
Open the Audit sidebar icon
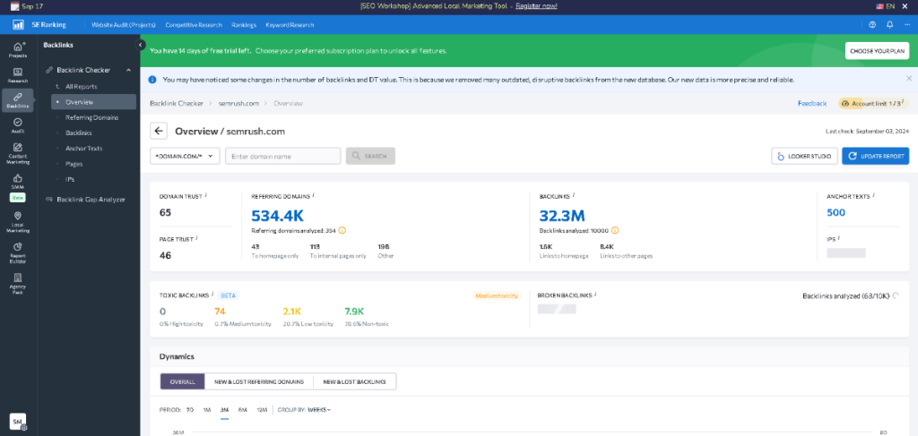(x=18, y=125)
